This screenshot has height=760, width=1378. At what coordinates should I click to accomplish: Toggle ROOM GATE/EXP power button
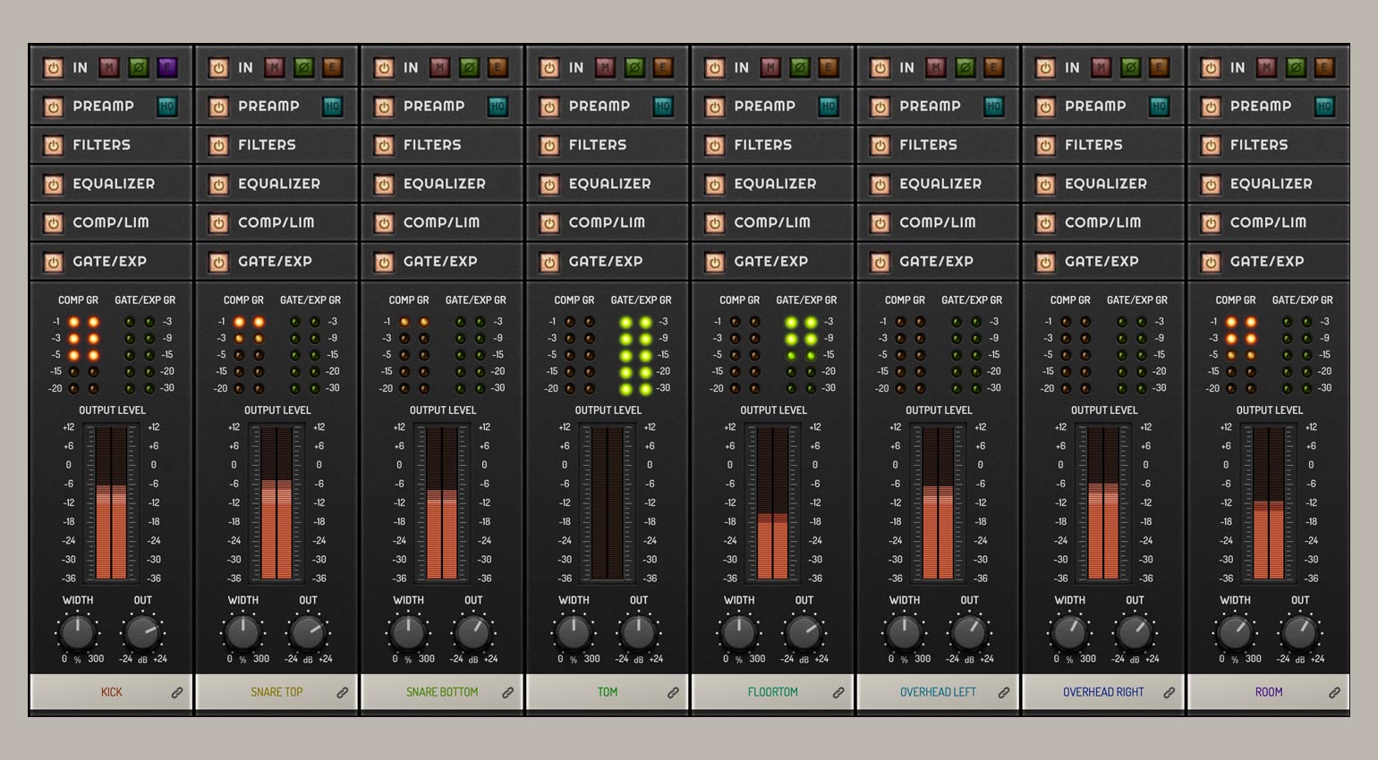pos(1212,262)
